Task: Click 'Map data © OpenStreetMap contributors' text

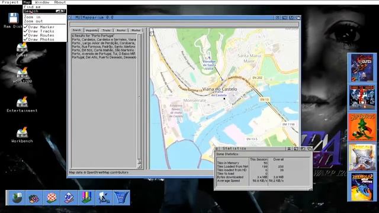Action: [99, 172]
